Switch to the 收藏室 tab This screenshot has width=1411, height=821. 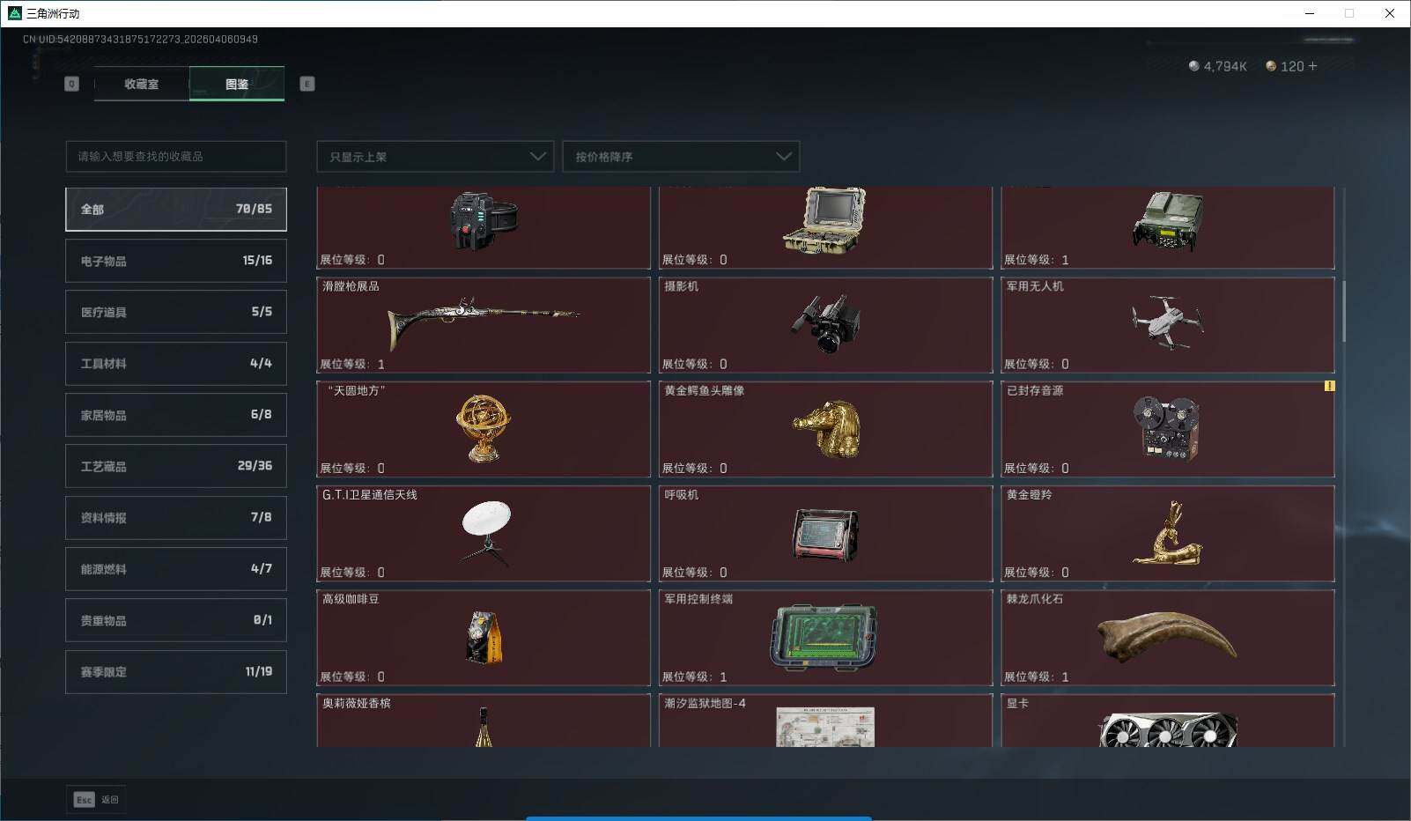pyautogui.click(x=142, y=84)
